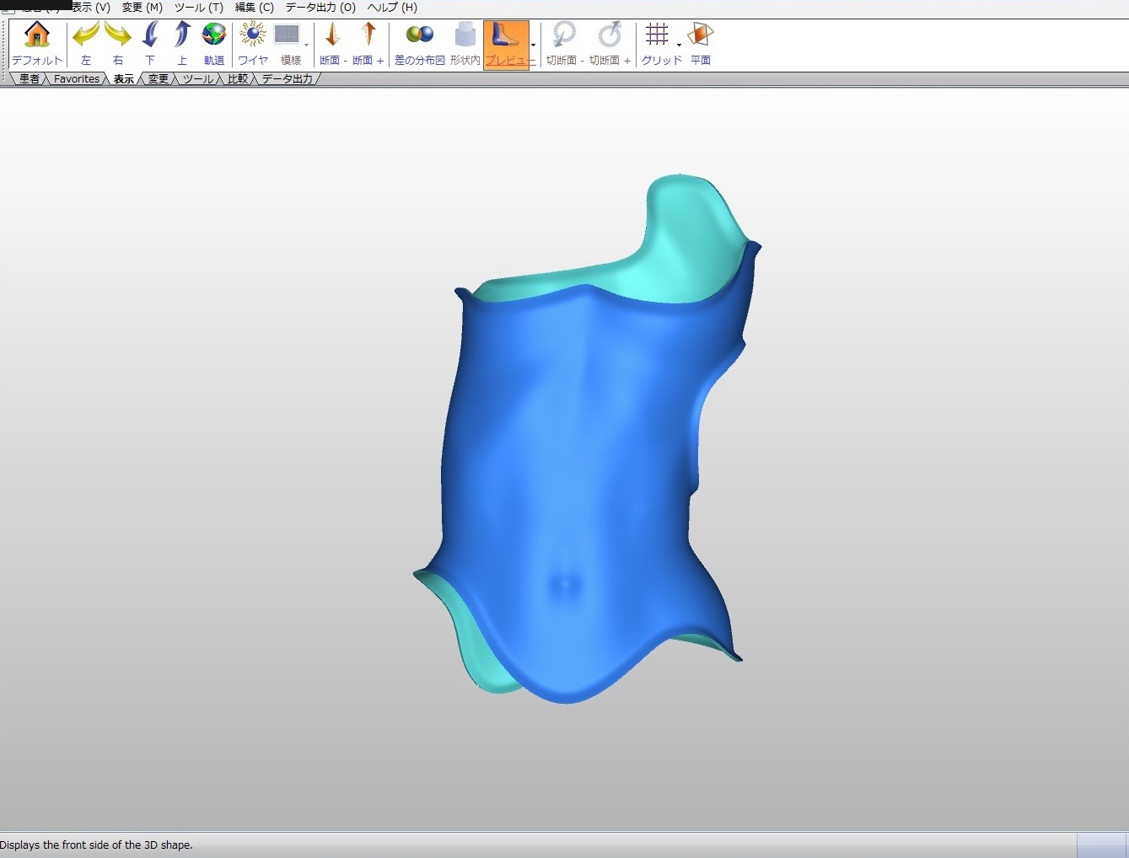Click the 断面 + section increase button
Image resolution: width=1129 pixels, height=858 pixels.
[368, 44]
